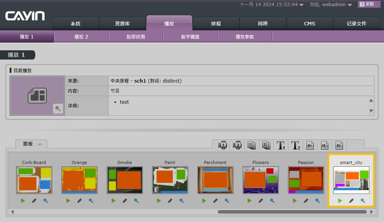Preview the smart_city skin with magnifier

[x=363, y=200]
